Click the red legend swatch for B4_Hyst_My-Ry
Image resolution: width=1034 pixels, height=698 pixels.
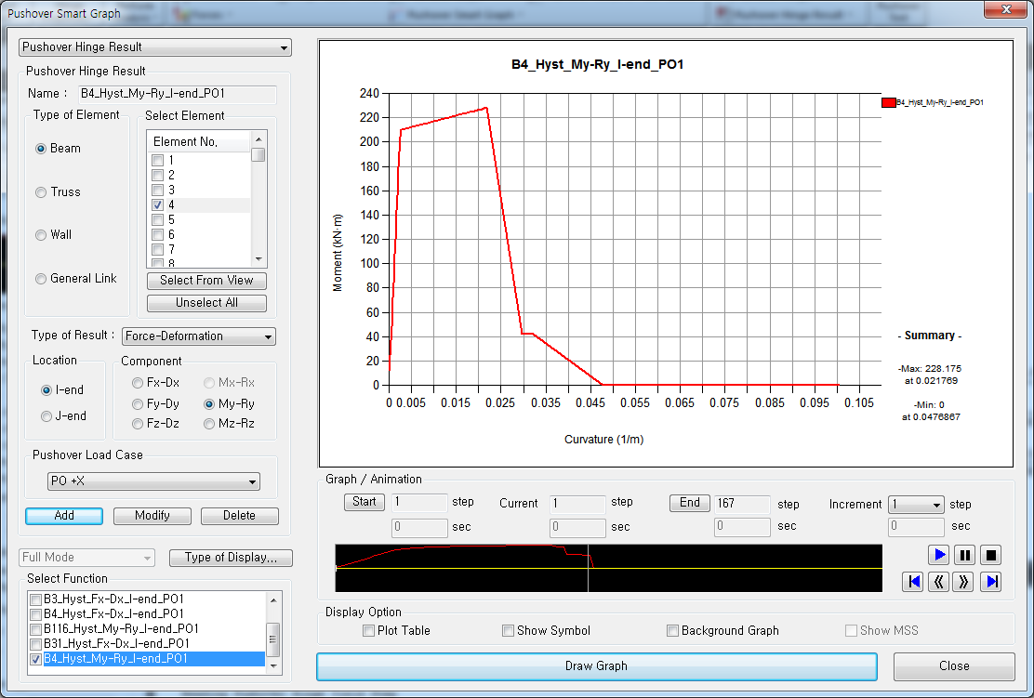891,102
